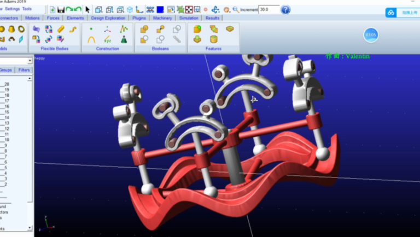Switch to the Simulation tab
The height and width of the screenshot is (237, 420).
pos(189,18)
